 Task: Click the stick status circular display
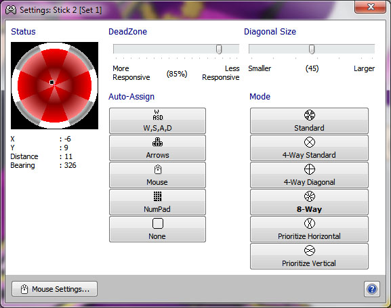[x=54, y=85]
